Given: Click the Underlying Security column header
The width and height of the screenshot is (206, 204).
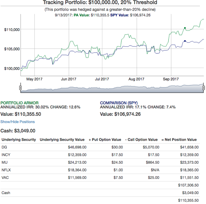Looking at the screenshot, I should [x=19, y=139].
